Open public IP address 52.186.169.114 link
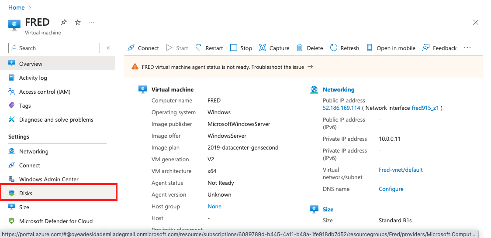491x238 pixels. [341, 108]
